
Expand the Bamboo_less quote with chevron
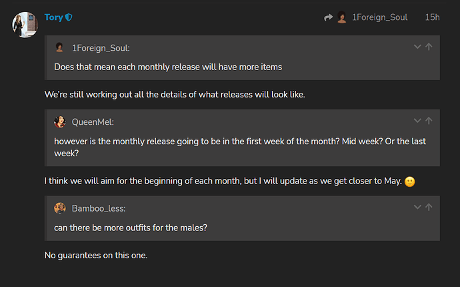(x=417, y=207)
